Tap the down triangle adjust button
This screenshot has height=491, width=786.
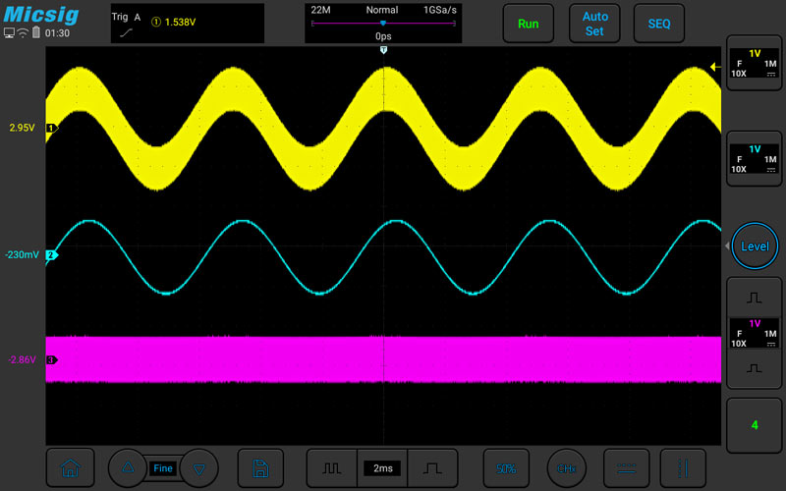point(199,468)
